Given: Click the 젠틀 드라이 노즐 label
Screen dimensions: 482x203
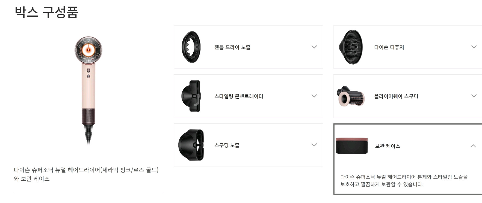Looking at the screenshot, I should 232,47.
